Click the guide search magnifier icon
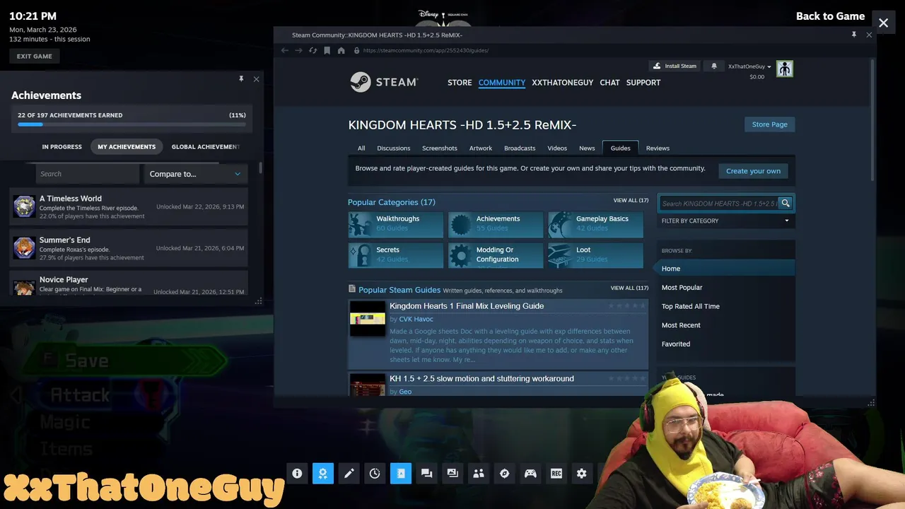Viewport: 905px width, 509px height. (785, 203)
